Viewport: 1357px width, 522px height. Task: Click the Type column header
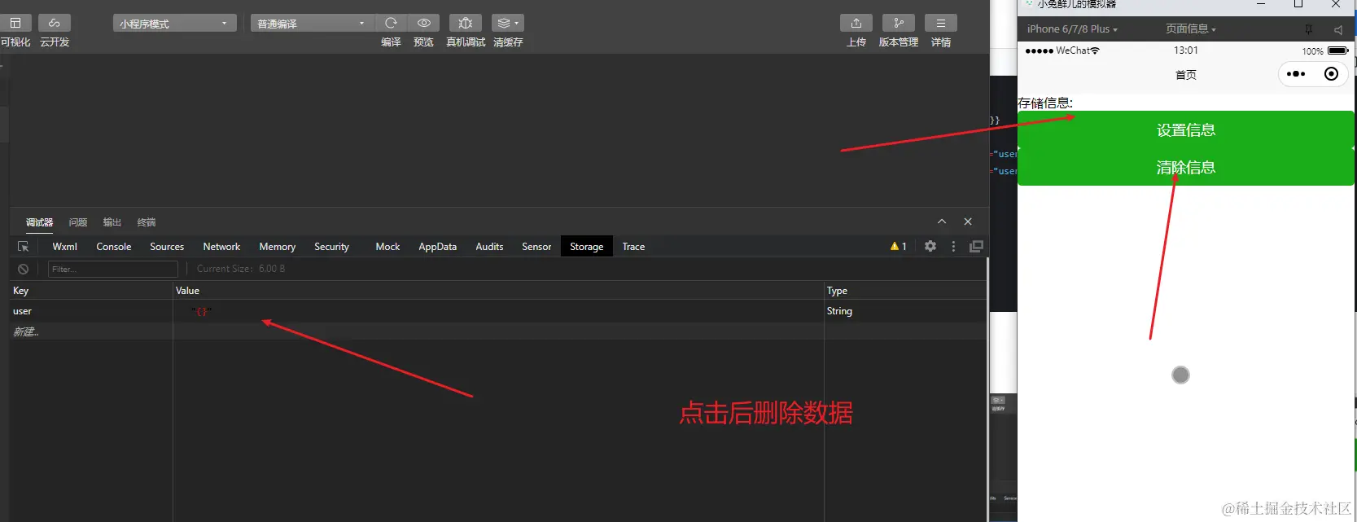[x=905, y=291]
